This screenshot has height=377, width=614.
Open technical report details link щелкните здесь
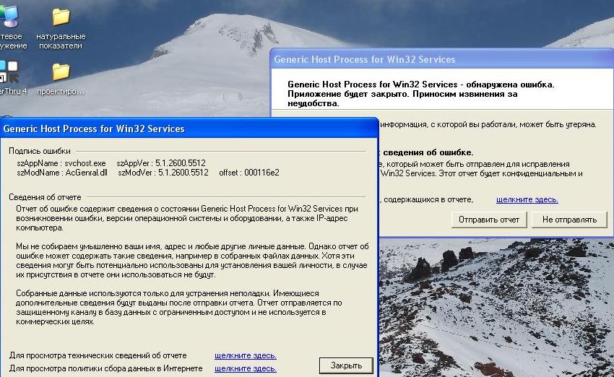click(246, 355)
